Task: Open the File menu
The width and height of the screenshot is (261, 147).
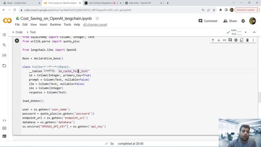Action: (17, 24)
